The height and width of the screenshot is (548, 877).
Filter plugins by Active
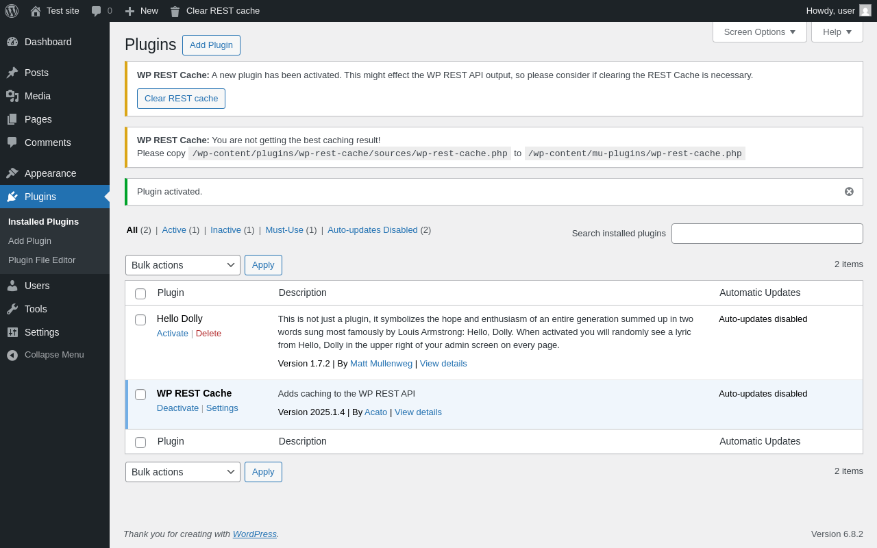pyautogui.click(x=174, y=230)
